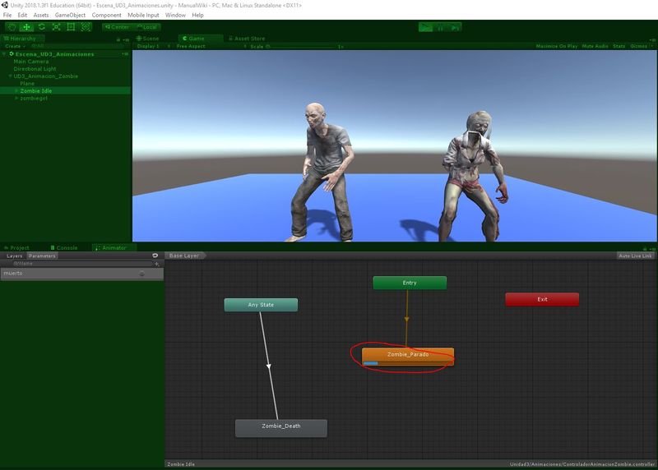The image size is (658, 470).
Task: Toggle Gizmos in Game view
Action: pos(638,46)
